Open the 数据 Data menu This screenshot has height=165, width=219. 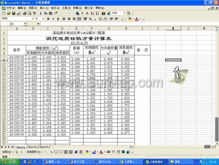[x=78, y=8]
